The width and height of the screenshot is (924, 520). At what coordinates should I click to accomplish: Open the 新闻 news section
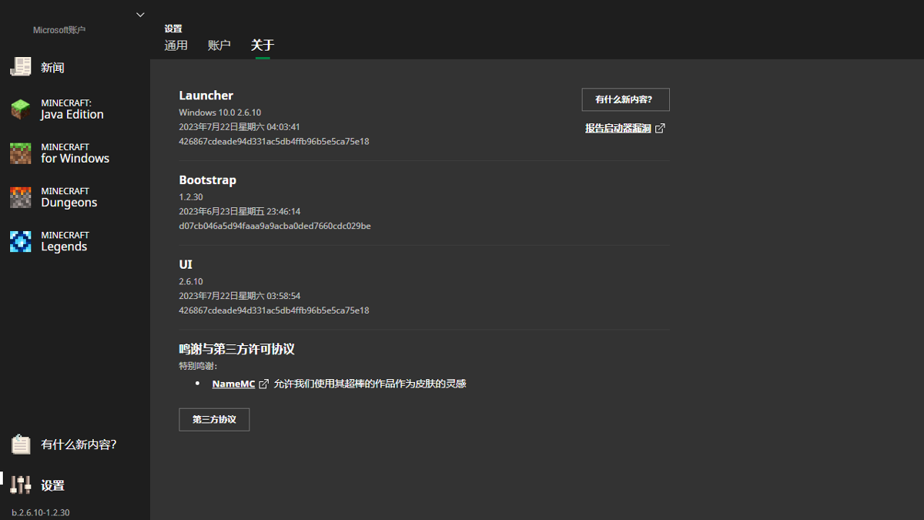coord(50,68)
